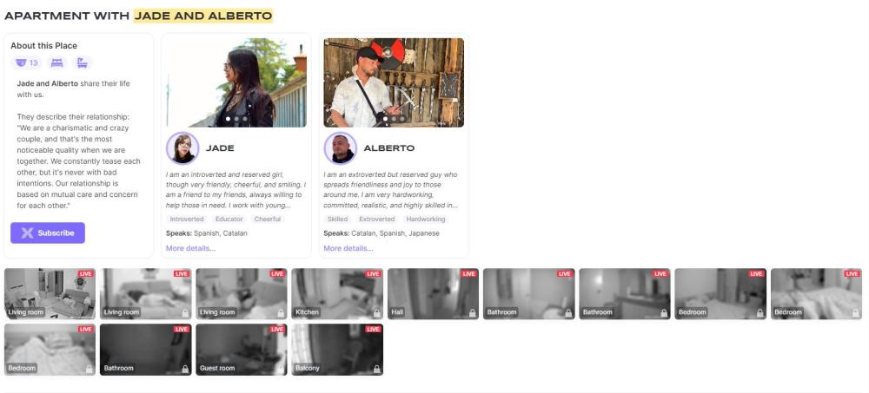Select the Introverted tag on Jade's card
Viewport: 869px width, 393px height.
[187, 219]
